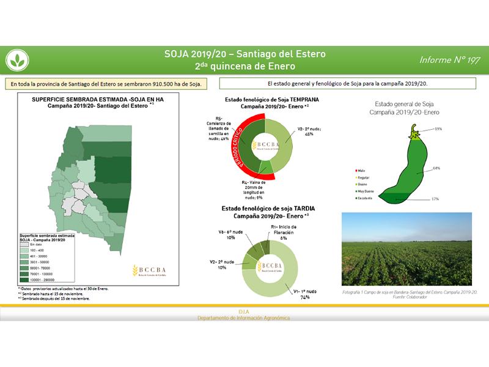The height and width of the screenshot is (367, 489).
Task: Click 'Departamento de Información Agronómica' in the footer
Action: pyautogui.click(x=243, y=318)
